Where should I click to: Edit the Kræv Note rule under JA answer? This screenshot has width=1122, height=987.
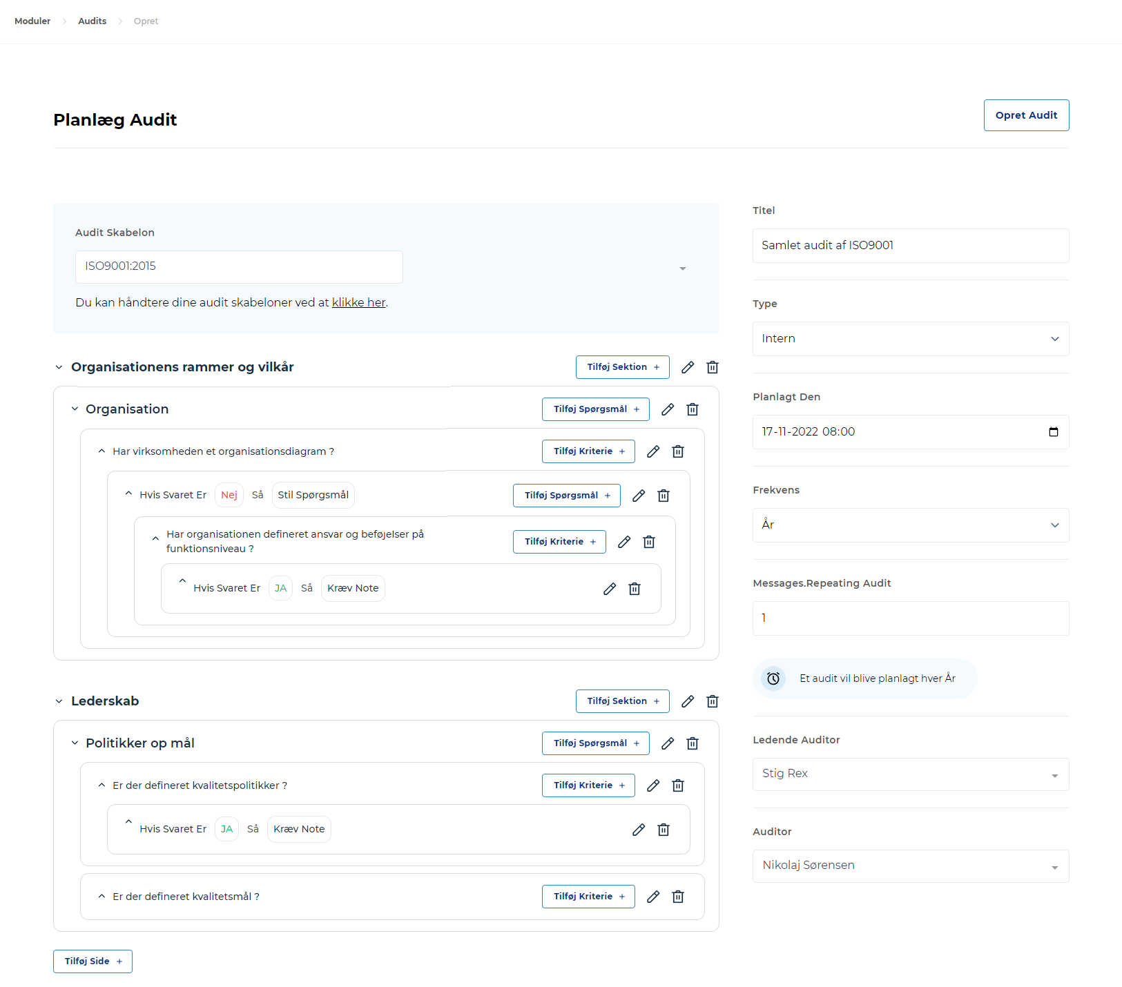point(610,588)
